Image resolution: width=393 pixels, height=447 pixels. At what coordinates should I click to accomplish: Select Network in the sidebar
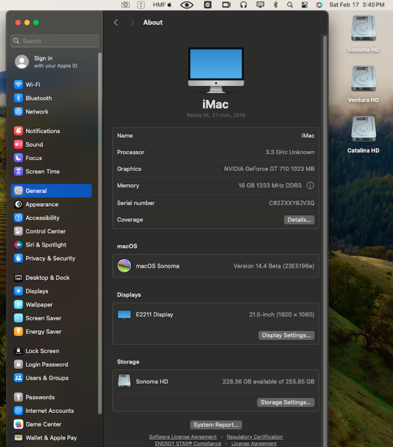point(51,112)
